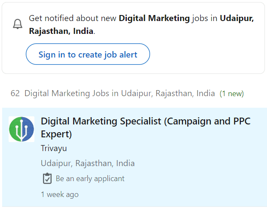Click Get notified about new text
Viewport: 267px width, 209px height.
point(73,18)
